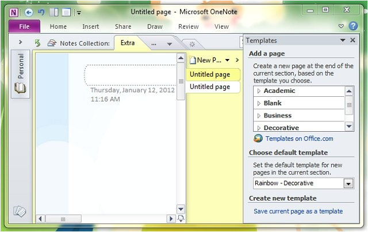This screenshot has width=368, height=232.
Task: Select the Extra section tab
Action: pos(128,43)
